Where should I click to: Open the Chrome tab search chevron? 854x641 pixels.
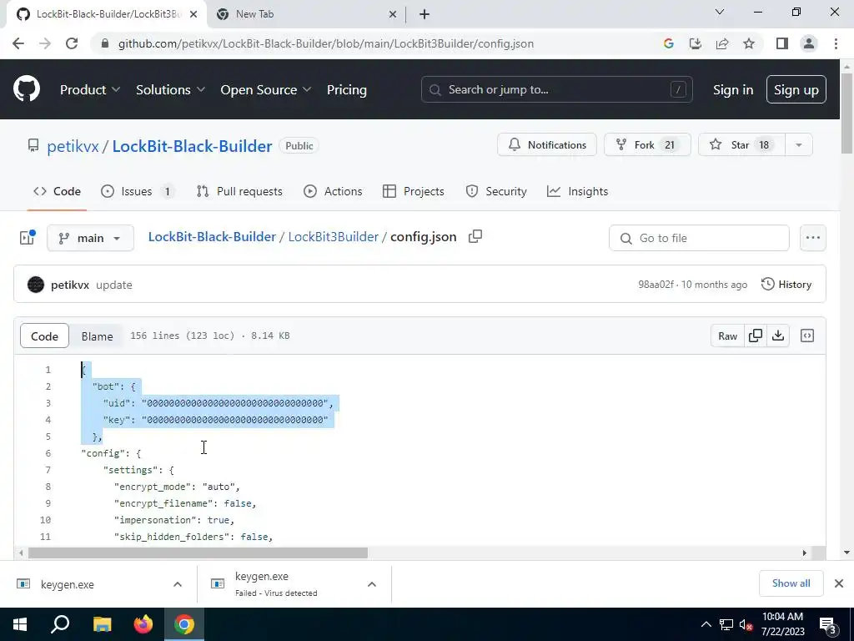(720, 12)
